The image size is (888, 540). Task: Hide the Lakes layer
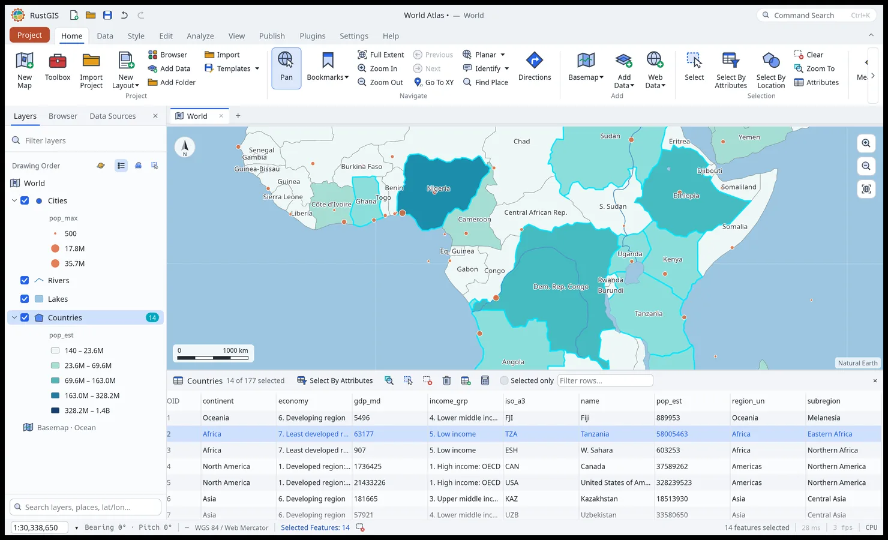25,299
